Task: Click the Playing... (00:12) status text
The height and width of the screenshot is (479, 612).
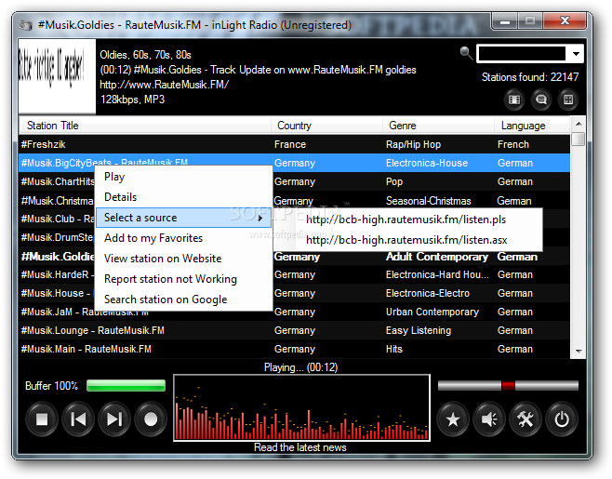Action: click(301, 367)
